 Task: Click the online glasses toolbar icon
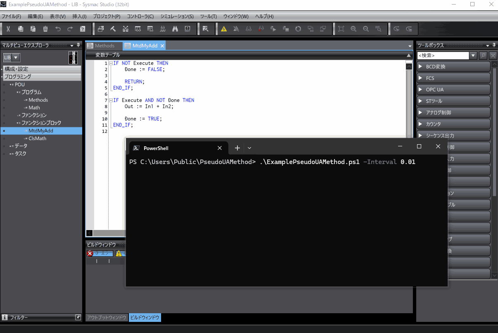pos(249,29)
